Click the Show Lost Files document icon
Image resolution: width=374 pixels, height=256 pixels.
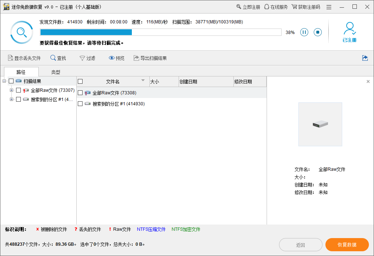[11, 58]
